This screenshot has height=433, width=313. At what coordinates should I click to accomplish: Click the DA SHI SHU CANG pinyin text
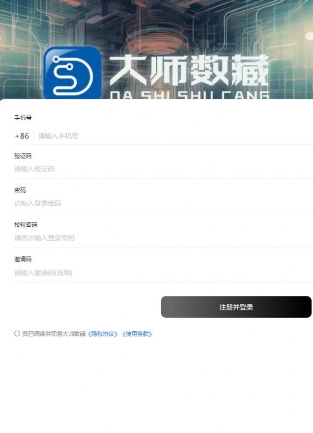pyautogui.click(x=189, y=95)
